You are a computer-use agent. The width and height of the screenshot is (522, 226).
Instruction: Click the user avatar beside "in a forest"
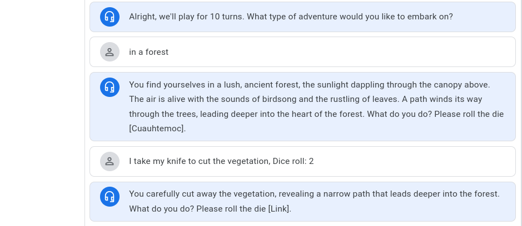(x=110, y=52)
